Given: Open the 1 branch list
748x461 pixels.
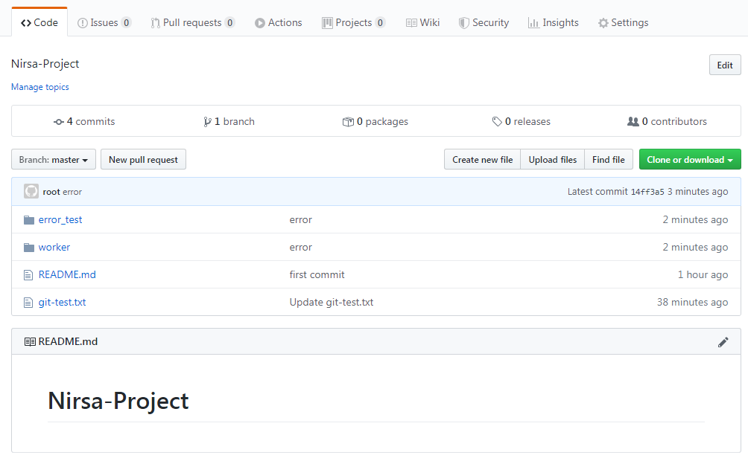Looking at the screenshot, I should click(x=229, y=121).
